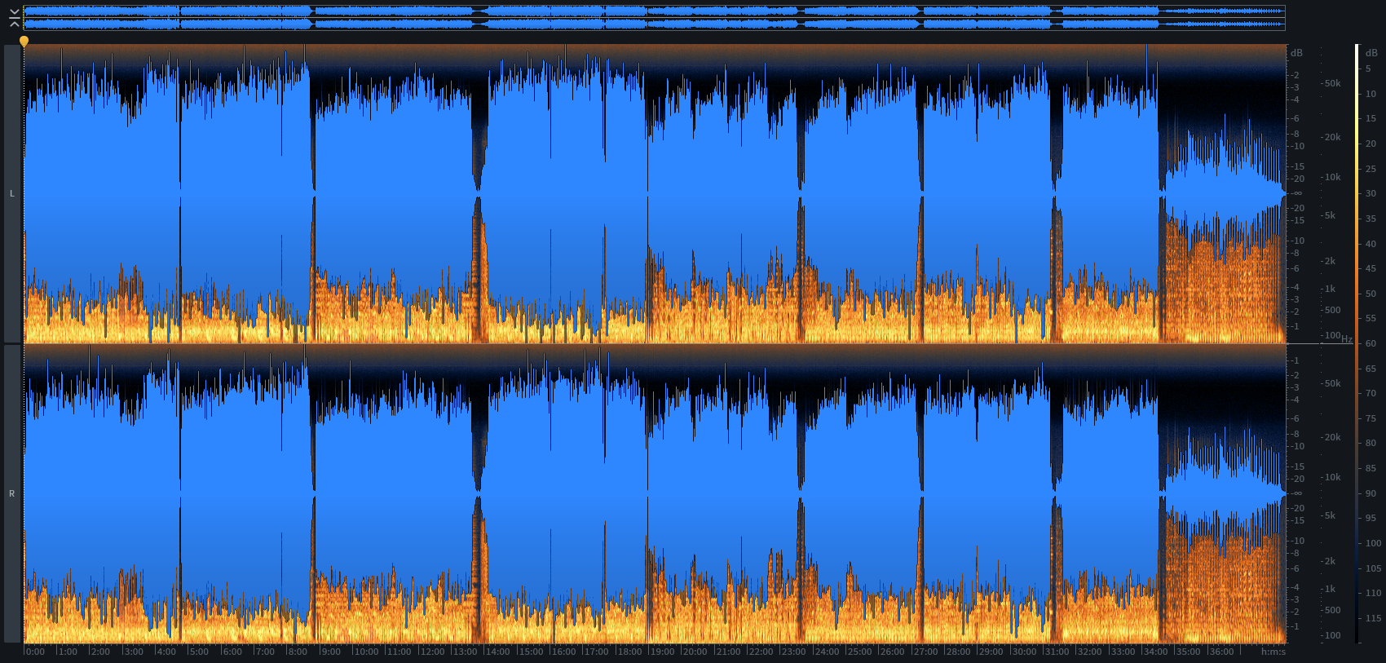
Task: Click 1k on the R channel frequency scale
Action: click(x=1330, y=589)
